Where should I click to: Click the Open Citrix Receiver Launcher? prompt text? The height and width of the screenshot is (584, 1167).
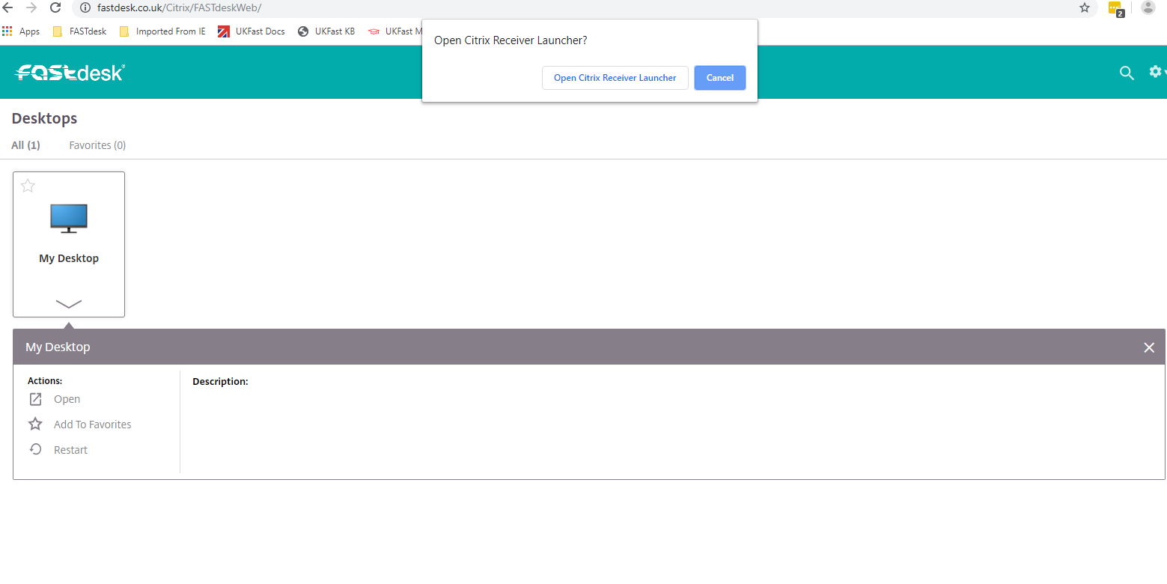[x=511, y=40]
